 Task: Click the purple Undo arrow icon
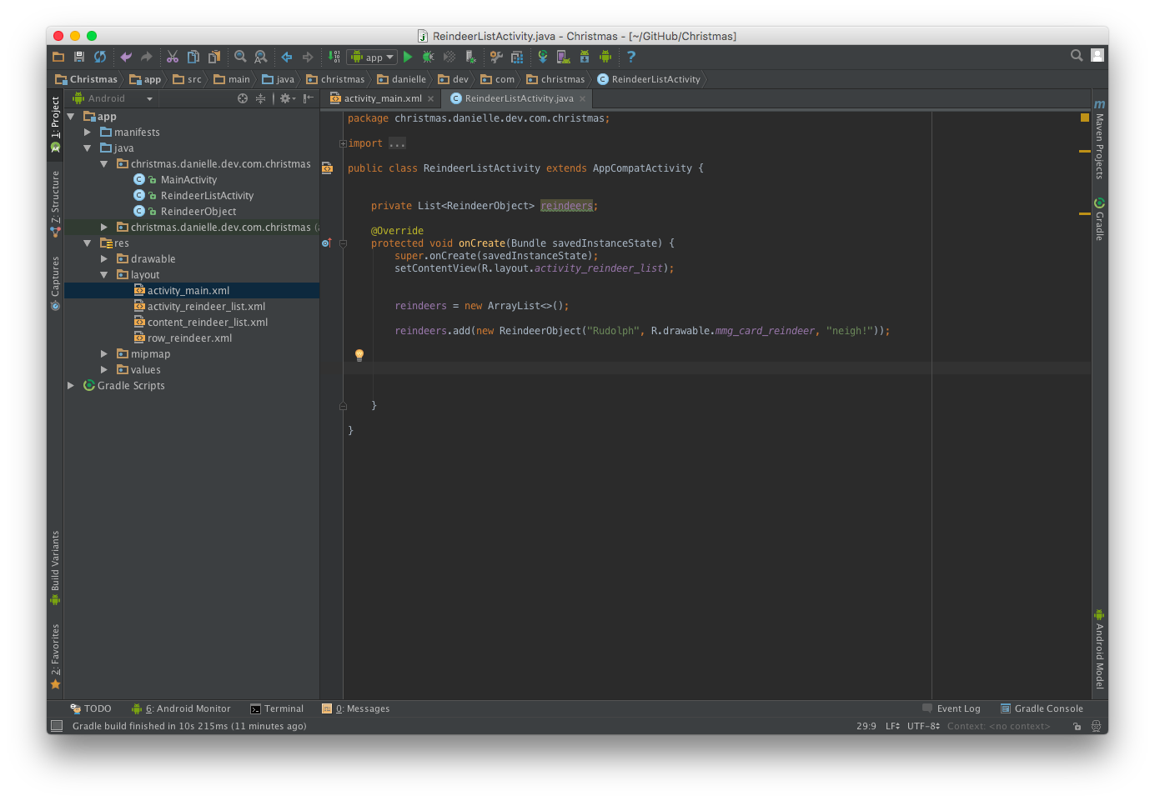[126, 57]
